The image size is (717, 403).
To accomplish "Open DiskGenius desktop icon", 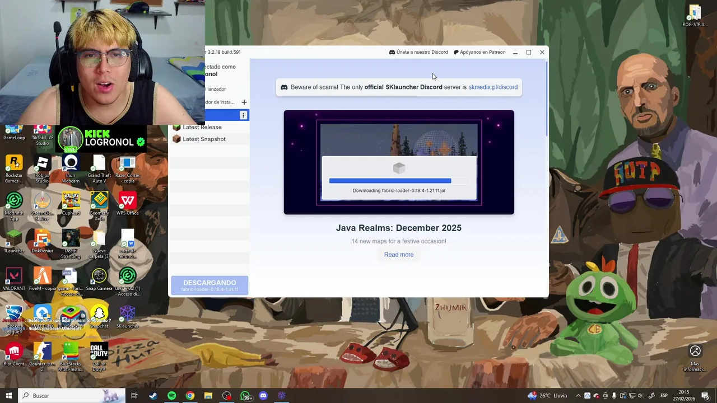I will (x=43, y=241).
